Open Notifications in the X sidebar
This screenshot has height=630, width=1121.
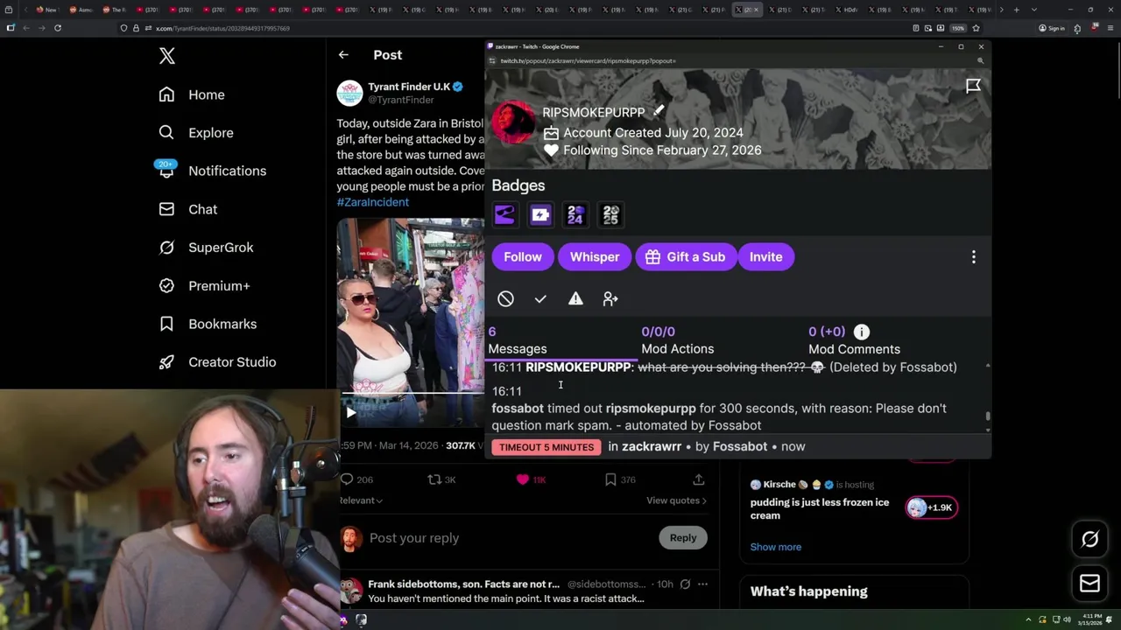pos(212,171)
